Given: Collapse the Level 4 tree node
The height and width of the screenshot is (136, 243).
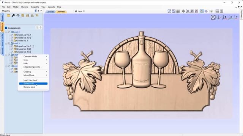Looking at the screenshot, I should point(6,32).
